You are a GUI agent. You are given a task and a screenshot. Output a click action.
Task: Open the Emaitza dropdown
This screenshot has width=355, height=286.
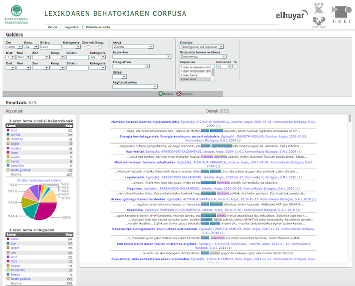coord(201,47)
